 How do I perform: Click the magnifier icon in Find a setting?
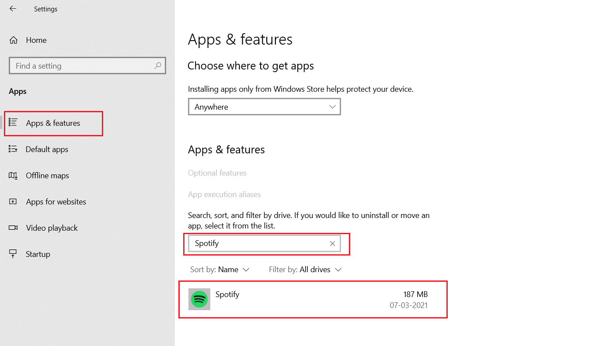coord(158,66)
